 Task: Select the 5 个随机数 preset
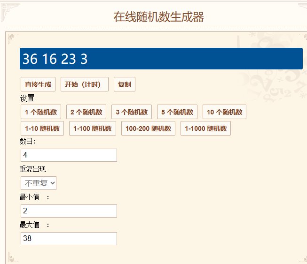click(x=177, y=112)
